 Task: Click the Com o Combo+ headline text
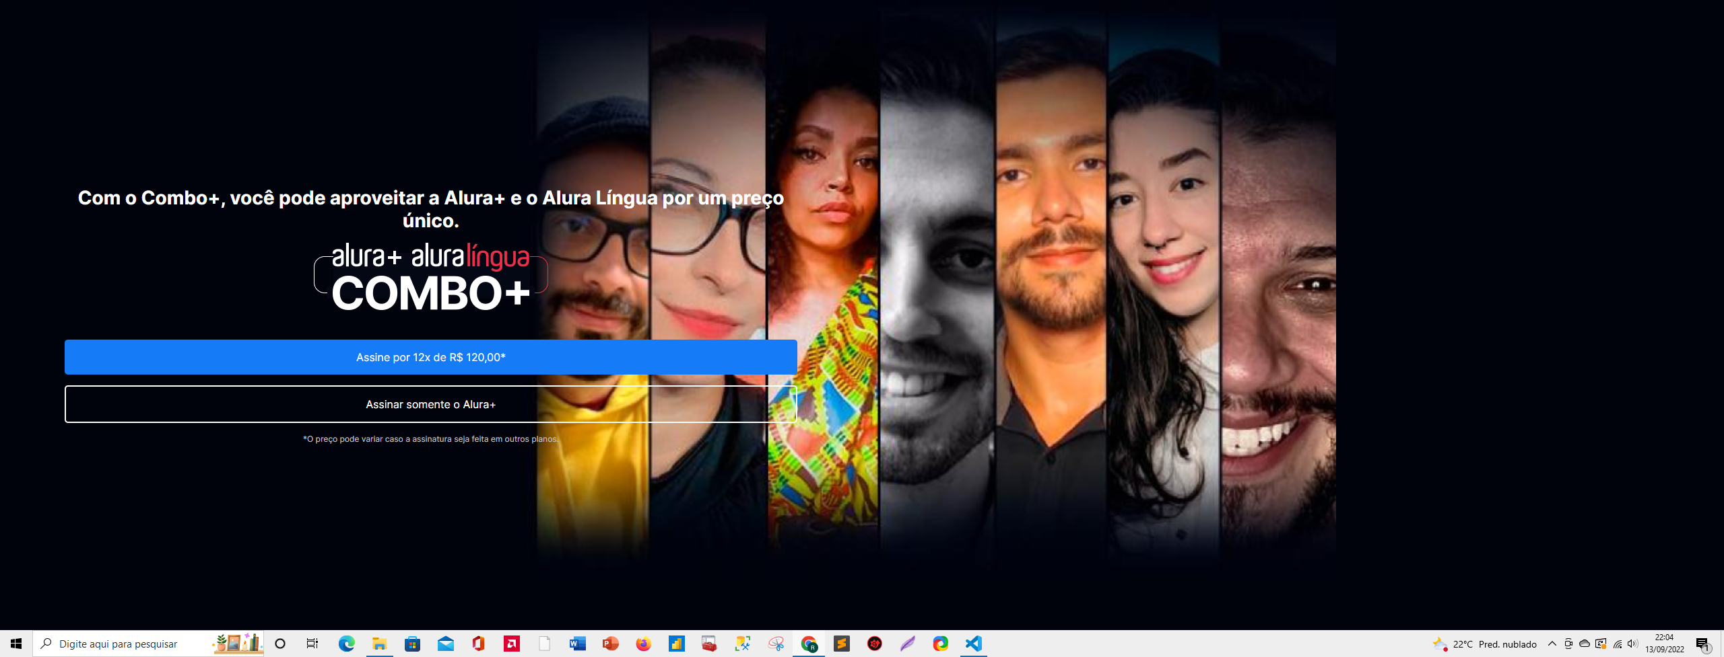pos(431,208)
